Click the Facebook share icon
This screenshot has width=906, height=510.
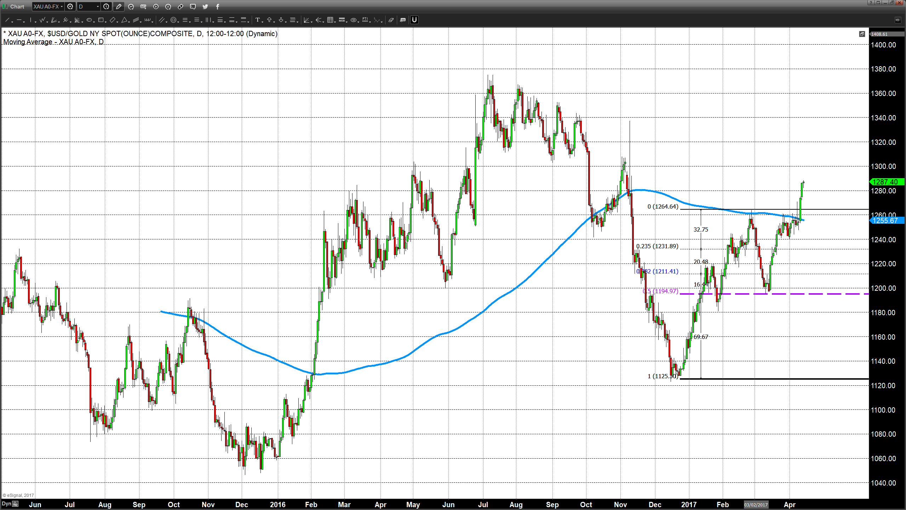coord(218,6)
